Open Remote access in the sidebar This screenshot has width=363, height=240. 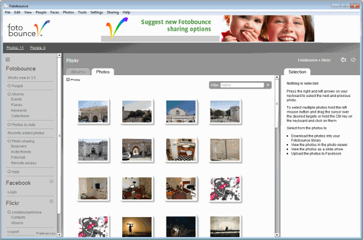point(24,163)
